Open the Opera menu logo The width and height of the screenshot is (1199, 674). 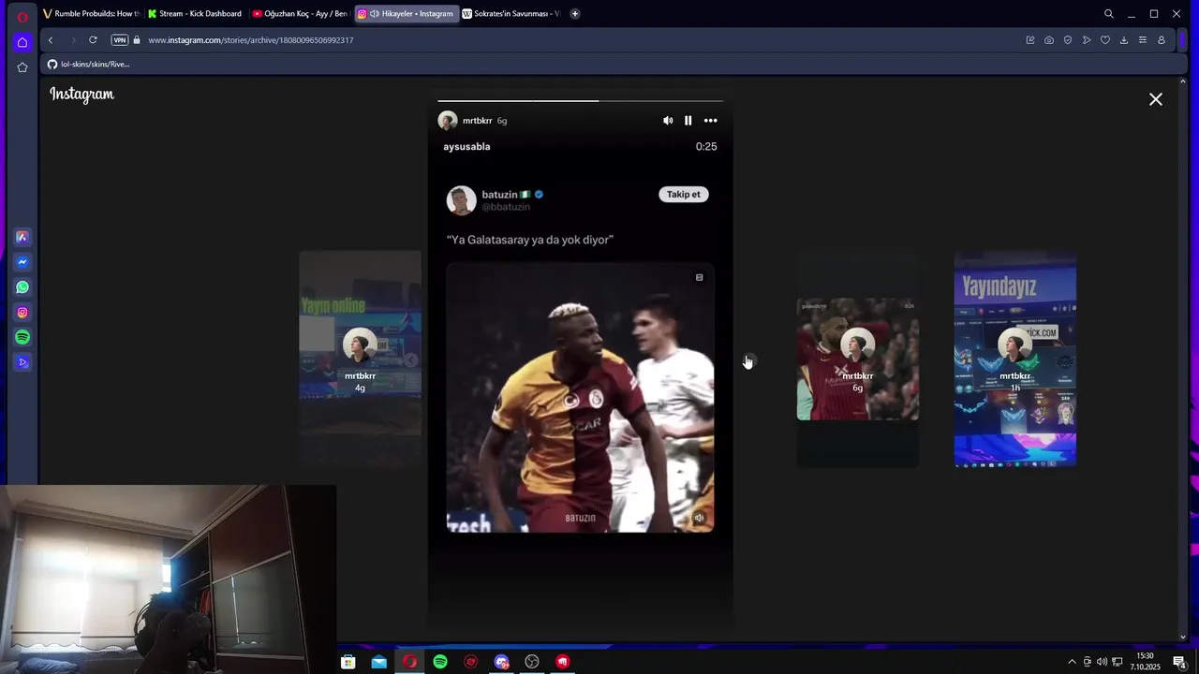pyautogui.click(x=22, y=17)
